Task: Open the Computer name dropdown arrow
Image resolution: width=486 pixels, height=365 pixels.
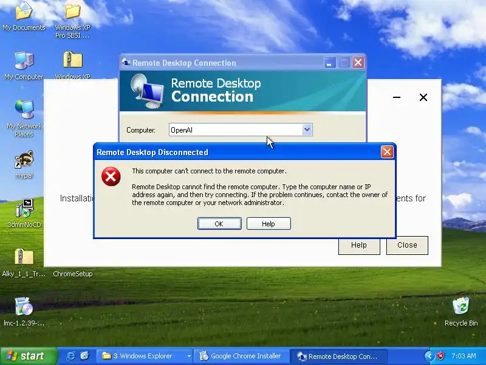Action: tap(307, 130)
